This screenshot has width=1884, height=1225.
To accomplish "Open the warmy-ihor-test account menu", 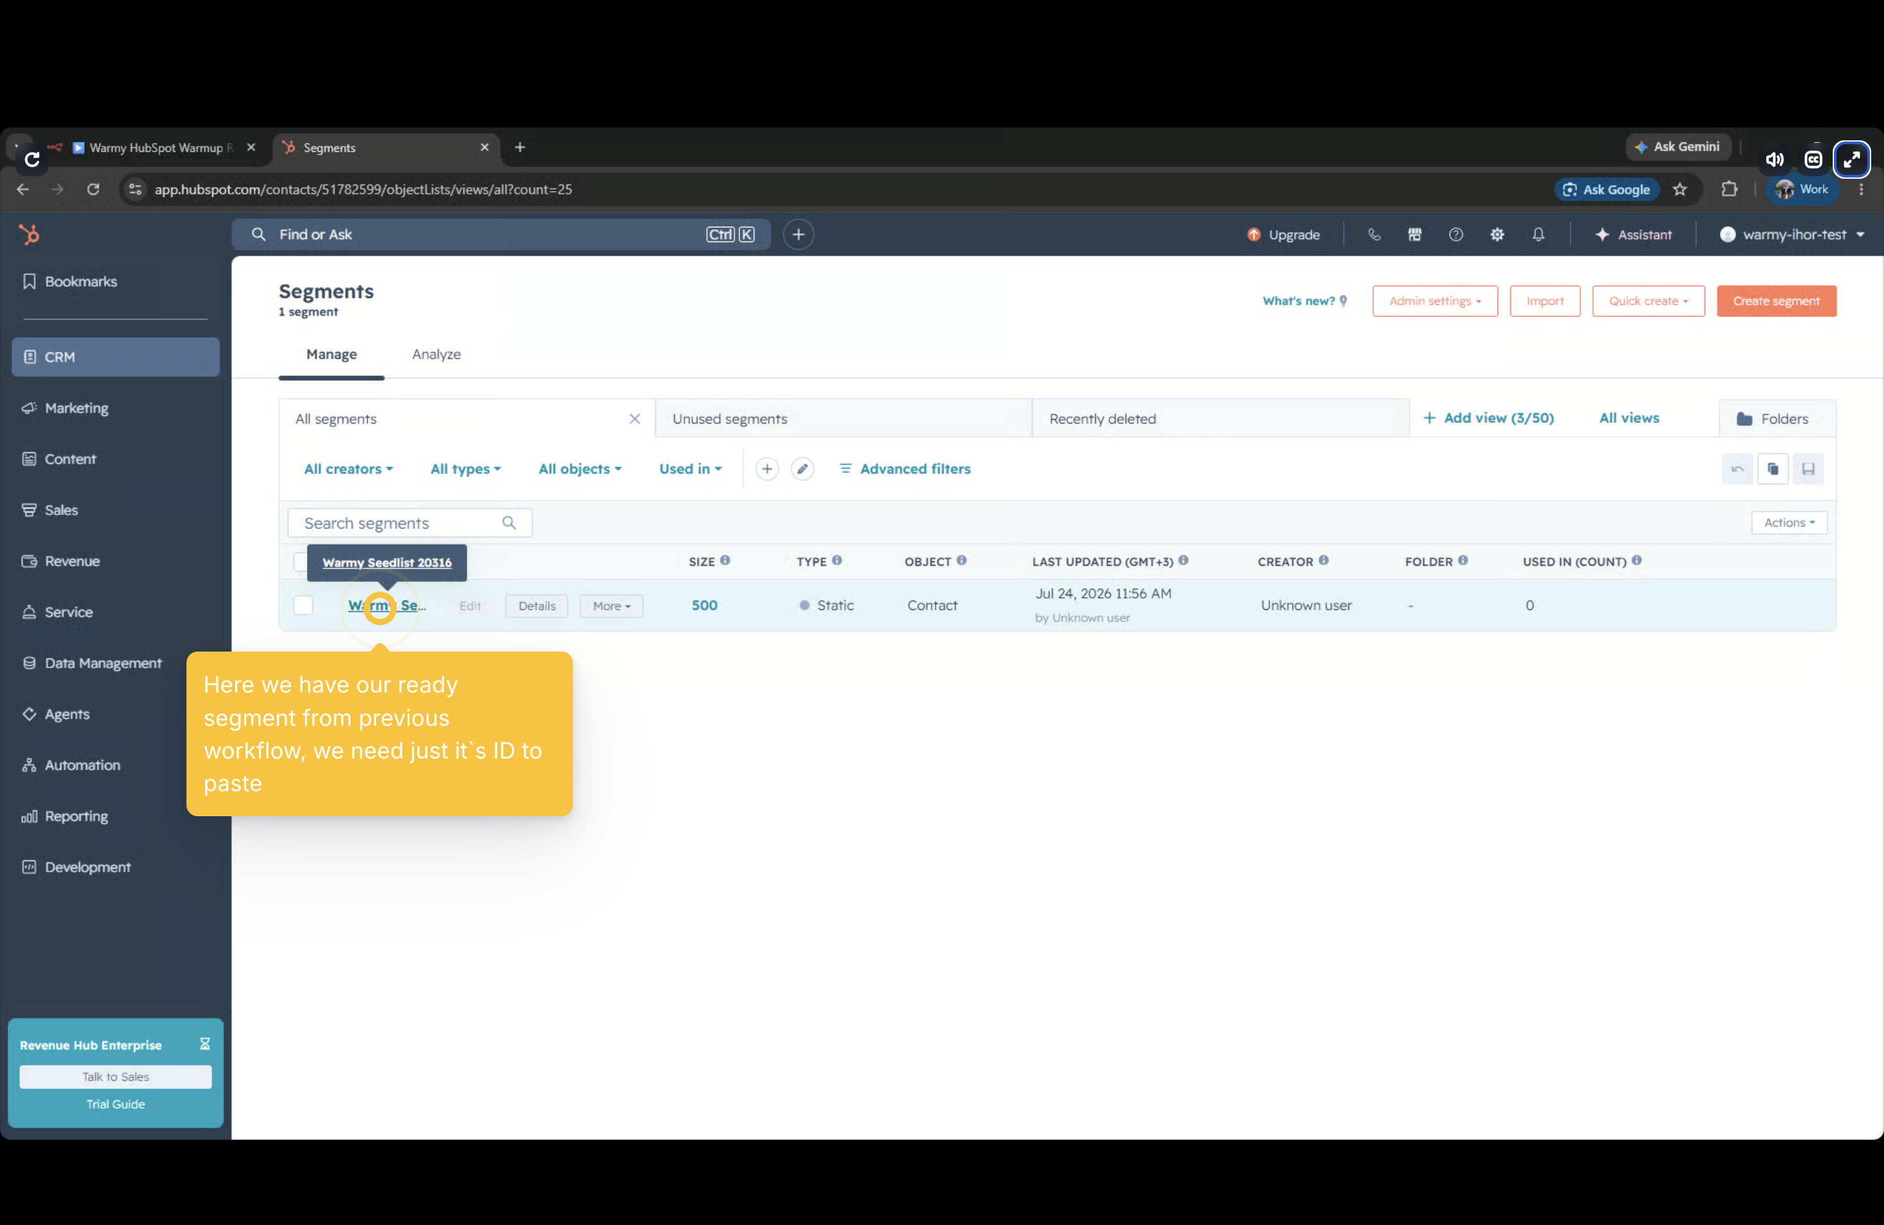I will [x=1792, y=234].
